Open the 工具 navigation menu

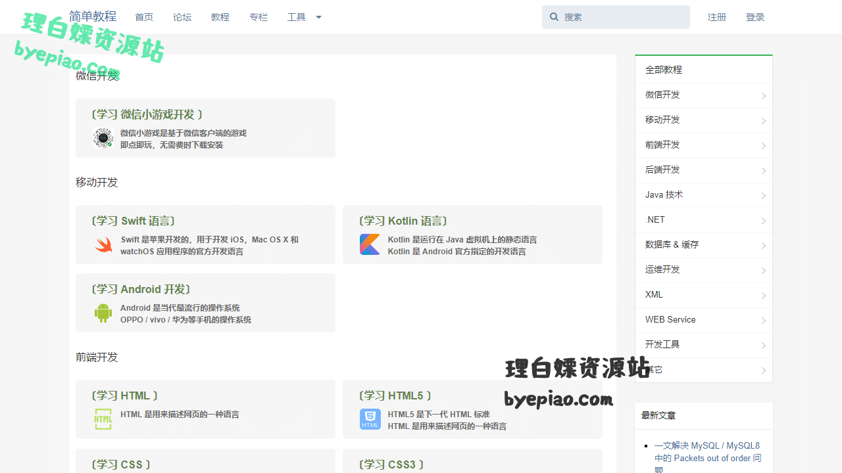(x=297, y=17)
